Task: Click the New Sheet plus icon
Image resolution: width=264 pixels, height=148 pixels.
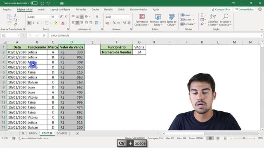Action: click(x=78, y=133)
